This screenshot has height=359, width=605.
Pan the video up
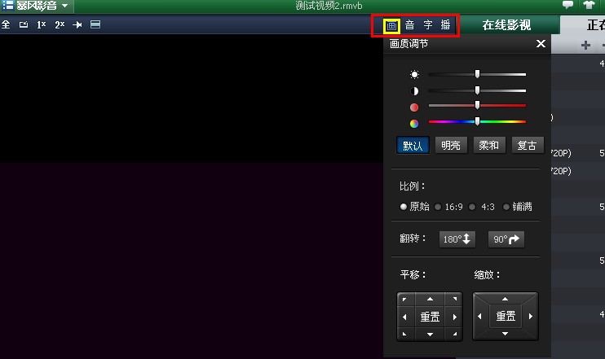coord(430,299)
